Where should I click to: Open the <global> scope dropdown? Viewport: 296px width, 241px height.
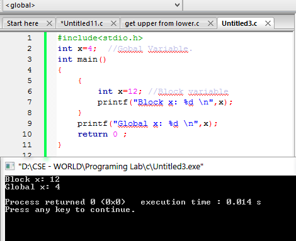coord(93,5)
